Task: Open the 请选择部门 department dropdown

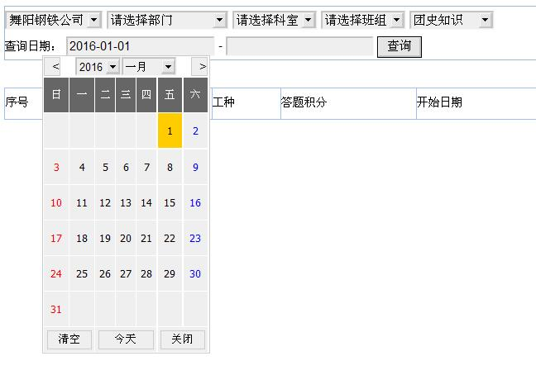Action: [x=166, y=19]
